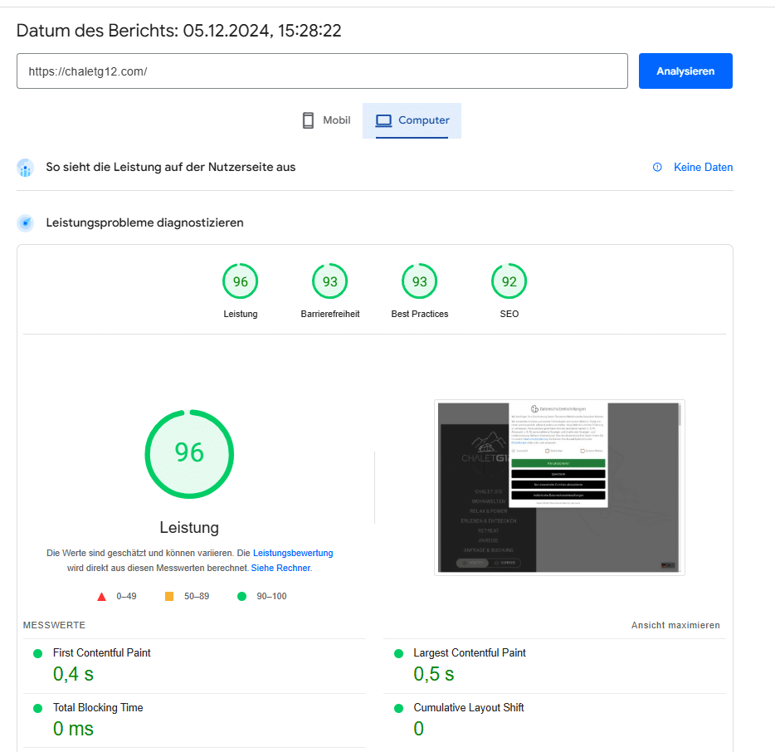Click the large 96 performance gauge
The image size is (775, 752).
pos(189,454)
